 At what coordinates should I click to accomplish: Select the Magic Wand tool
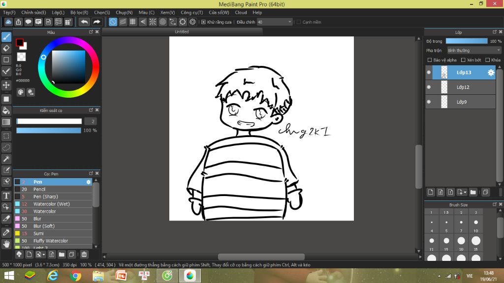[6, 159]
